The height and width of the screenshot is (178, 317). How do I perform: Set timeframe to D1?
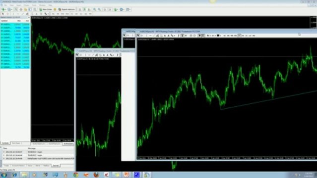(81, 14)
